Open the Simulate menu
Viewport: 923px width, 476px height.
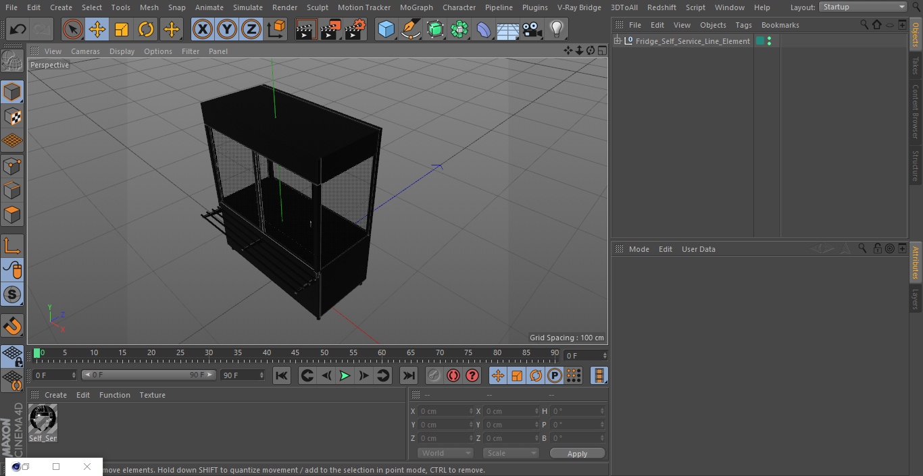pos(248,7)
